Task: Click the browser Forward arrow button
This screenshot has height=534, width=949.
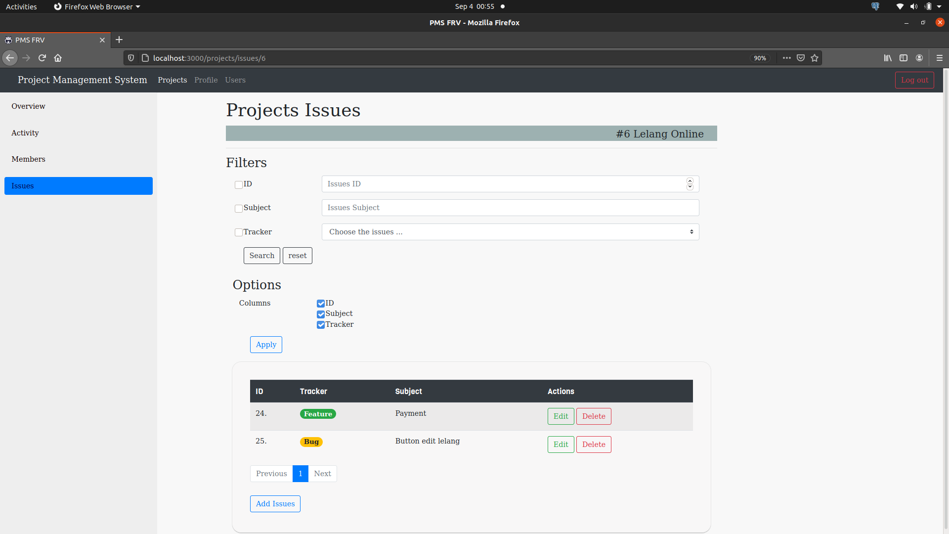Action: 26,58
